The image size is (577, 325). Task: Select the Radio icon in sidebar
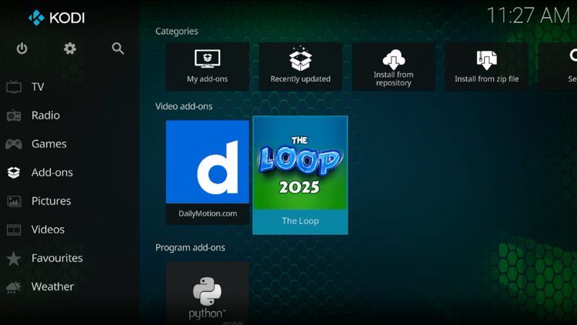click(14, 116)
